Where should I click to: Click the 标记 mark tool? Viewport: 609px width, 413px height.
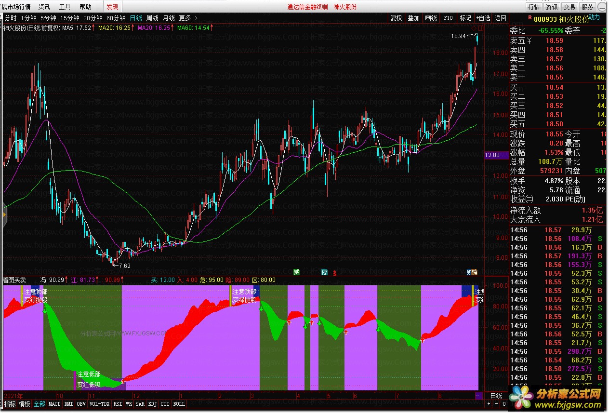465,18
